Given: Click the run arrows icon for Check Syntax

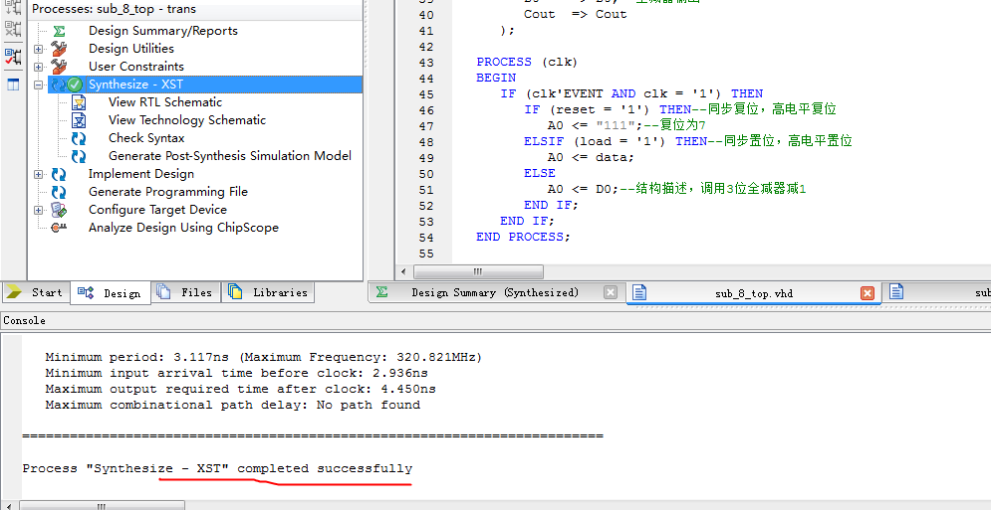Looking at the screenshot, I should tap(79, 138).
